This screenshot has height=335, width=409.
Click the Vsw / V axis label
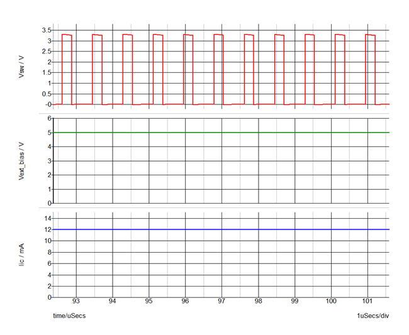tap(21, 67)
